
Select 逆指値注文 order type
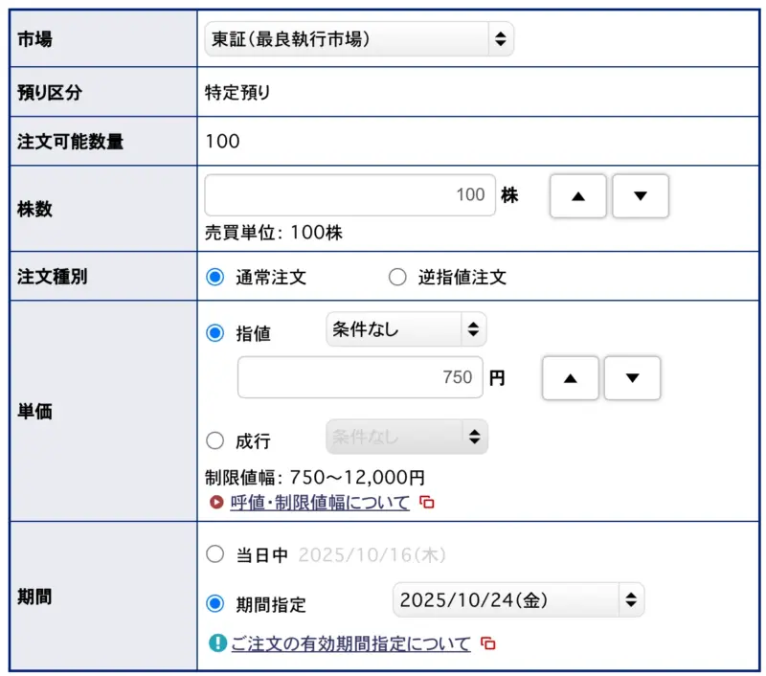click(x=397, y=278)
